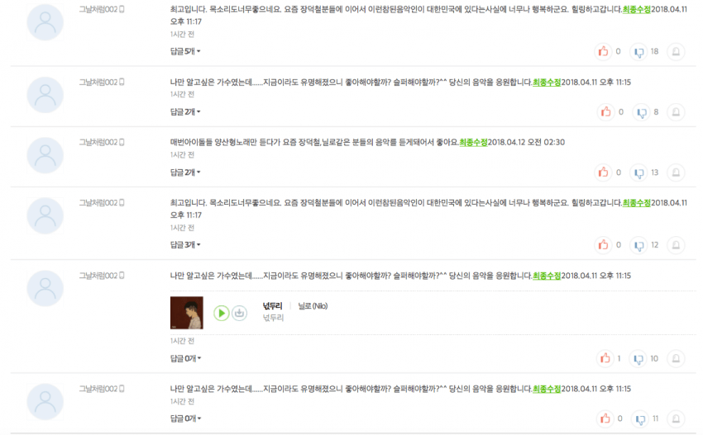The width and height of the screenshot is (703, 435).
Task: Click the 넋두리 album cover thumbnail
Action: point(187,313)
